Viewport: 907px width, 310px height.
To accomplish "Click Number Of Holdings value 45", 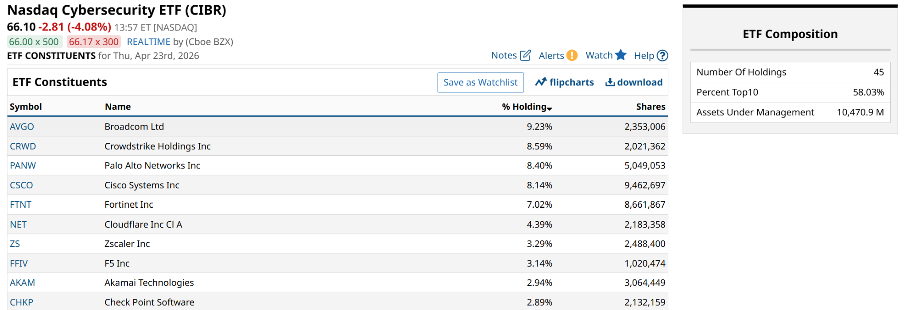I will click(x=879, y=72).
